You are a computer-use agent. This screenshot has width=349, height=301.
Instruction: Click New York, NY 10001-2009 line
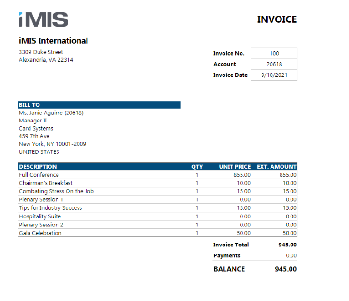[52, 144]
